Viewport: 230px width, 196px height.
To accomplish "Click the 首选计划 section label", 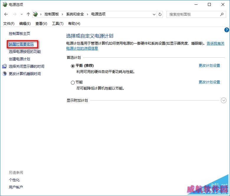I will [x=74, y=58].
